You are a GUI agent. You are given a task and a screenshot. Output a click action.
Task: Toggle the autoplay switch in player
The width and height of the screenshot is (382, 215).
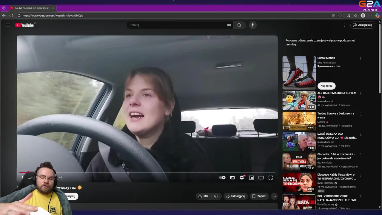pos(222,177)
